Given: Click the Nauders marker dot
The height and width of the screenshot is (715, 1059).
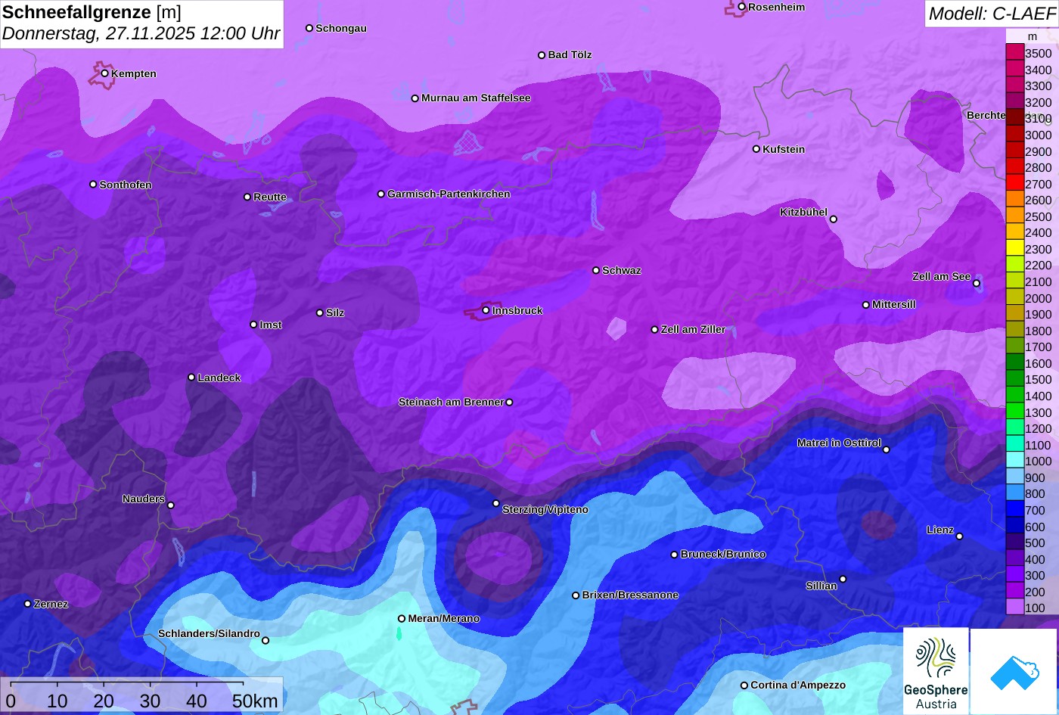Looking at the screenshot, I should tap(171, 505).
